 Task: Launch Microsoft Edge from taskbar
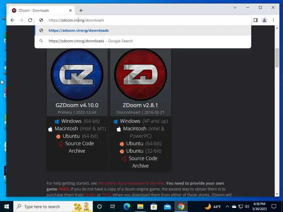click(127, 206)
